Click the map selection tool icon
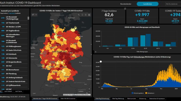 coord(33,15)
